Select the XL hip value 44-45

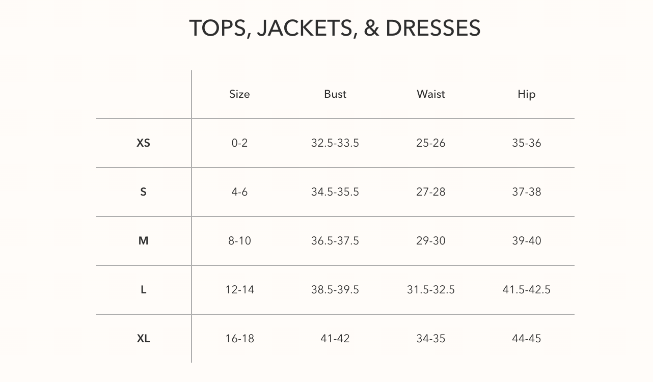(x=527, y=339)
